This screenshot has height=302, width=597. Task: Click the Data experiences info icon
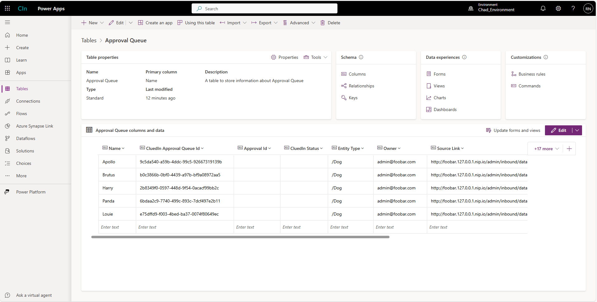tap(464, 57)
